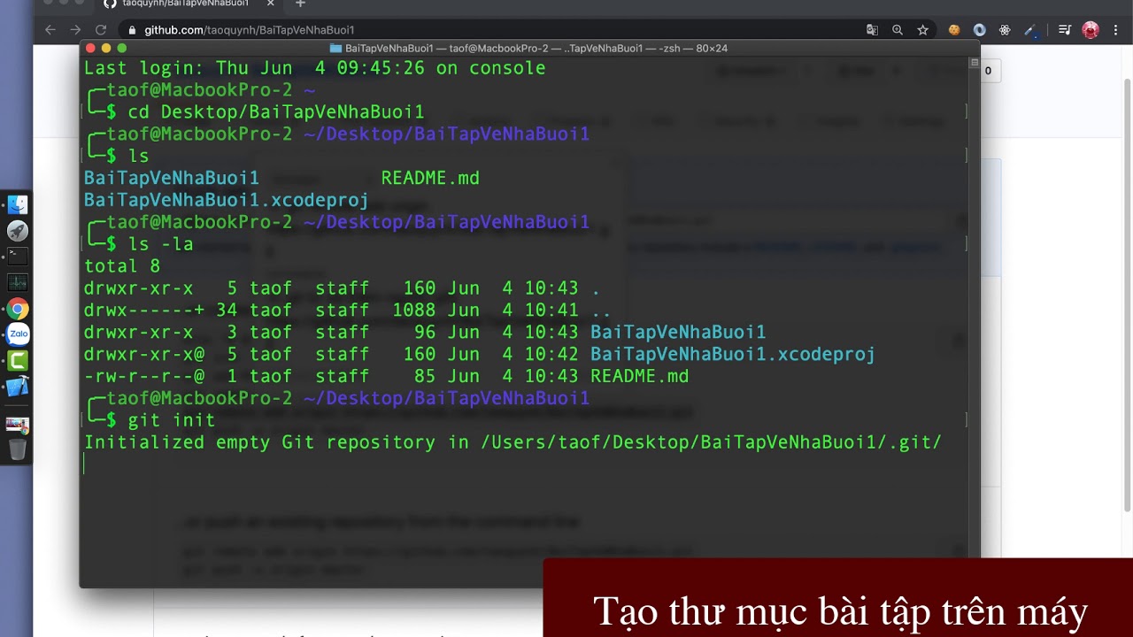The width and height of the screenshot is (1133, 637).
Task: Open the Trash in the Dock
Action: tap(18, 449)
